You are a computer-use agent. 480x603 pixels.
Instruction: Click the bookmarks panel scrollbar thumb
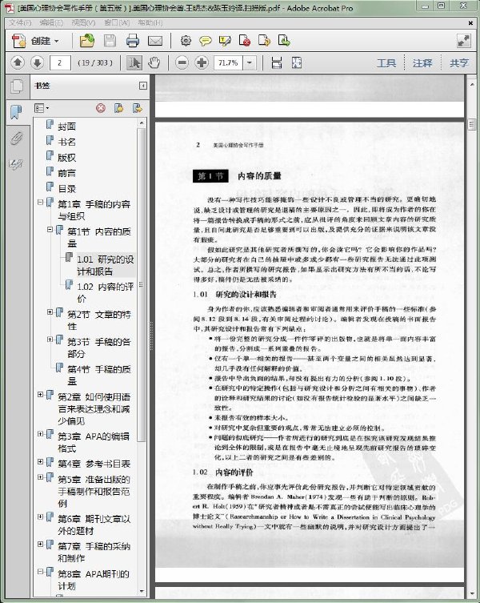pyautogui.click(x=142, y=284)
